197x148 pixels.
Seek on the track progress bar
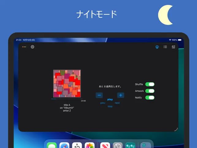[x=67, y=99]
